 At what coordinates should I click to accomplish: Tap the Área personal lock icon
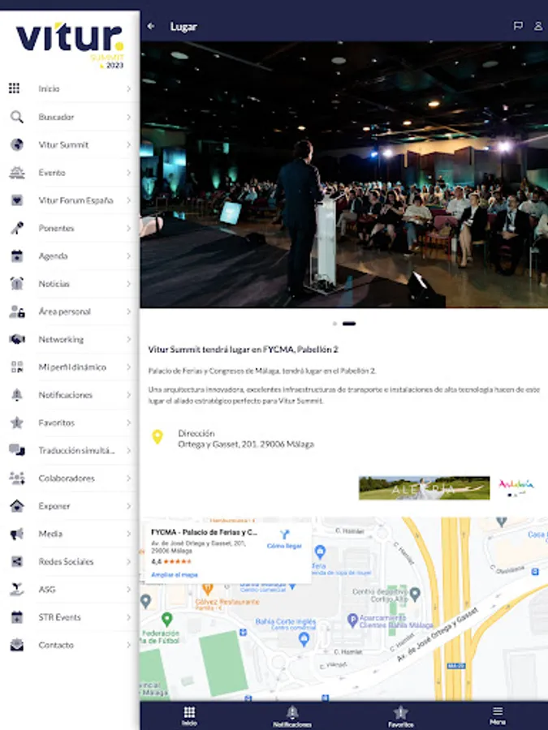coord(17,311)
